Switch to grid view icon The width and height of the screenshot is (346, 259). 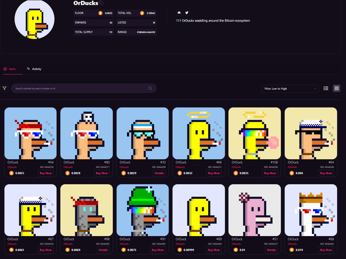pos(336,88)
